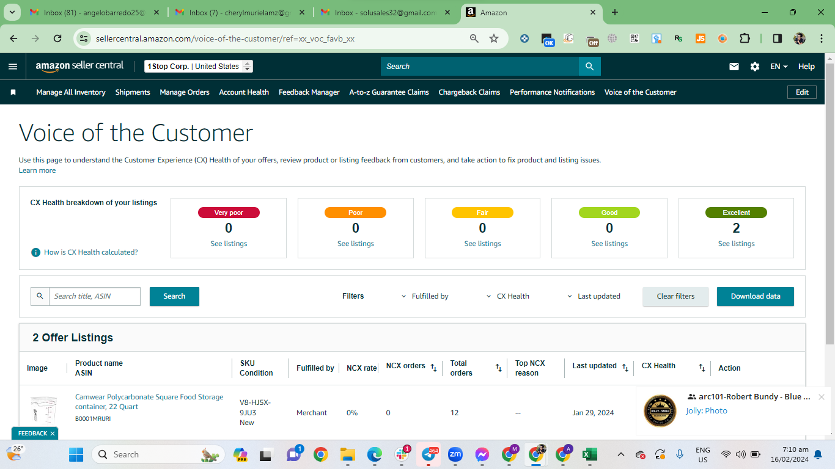Sort listings by CX Health column

coord(702,368)
